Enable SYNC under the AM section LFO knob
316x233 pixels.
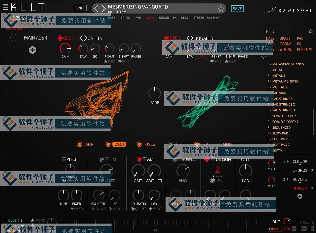pyautogui.click(x=150, y=209)
